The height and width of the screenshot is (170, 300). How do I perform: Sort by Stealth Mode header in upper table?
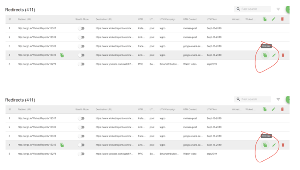point(82,19)
